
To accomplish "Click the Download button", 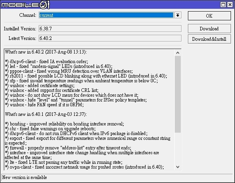I will click(209, 28).
